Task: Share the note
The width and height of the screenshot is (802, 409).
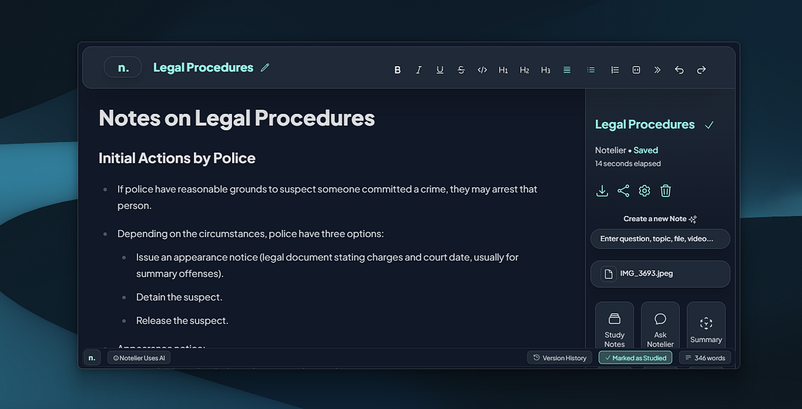Action: point(623,191)
